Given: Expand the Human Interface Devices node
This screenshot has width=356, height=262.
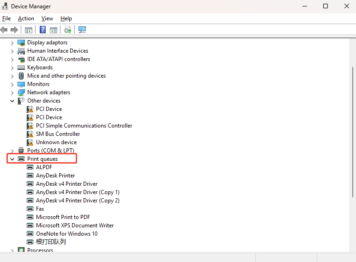Looking at the screenshot, I should [x=12, y=51].
